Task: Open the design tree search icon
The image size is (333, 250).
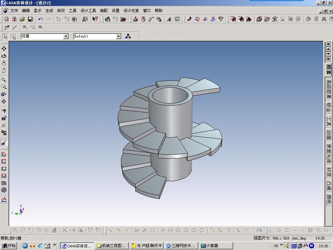Action: click(x=85, y=19)
